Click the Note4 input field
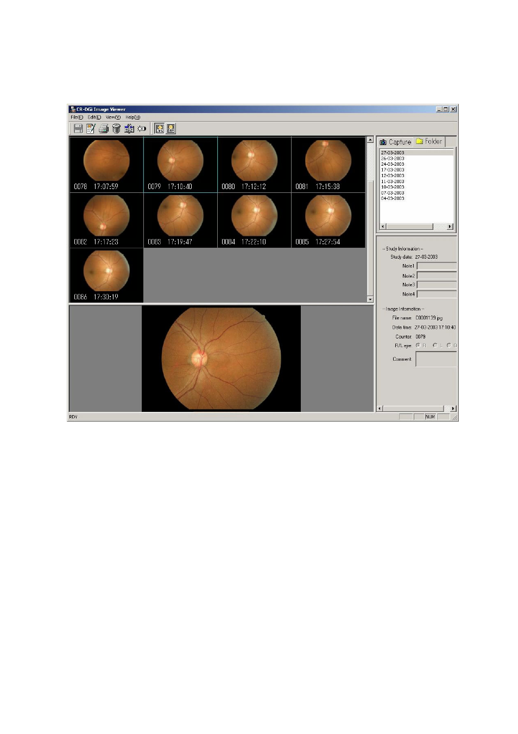 pos(437,294)
